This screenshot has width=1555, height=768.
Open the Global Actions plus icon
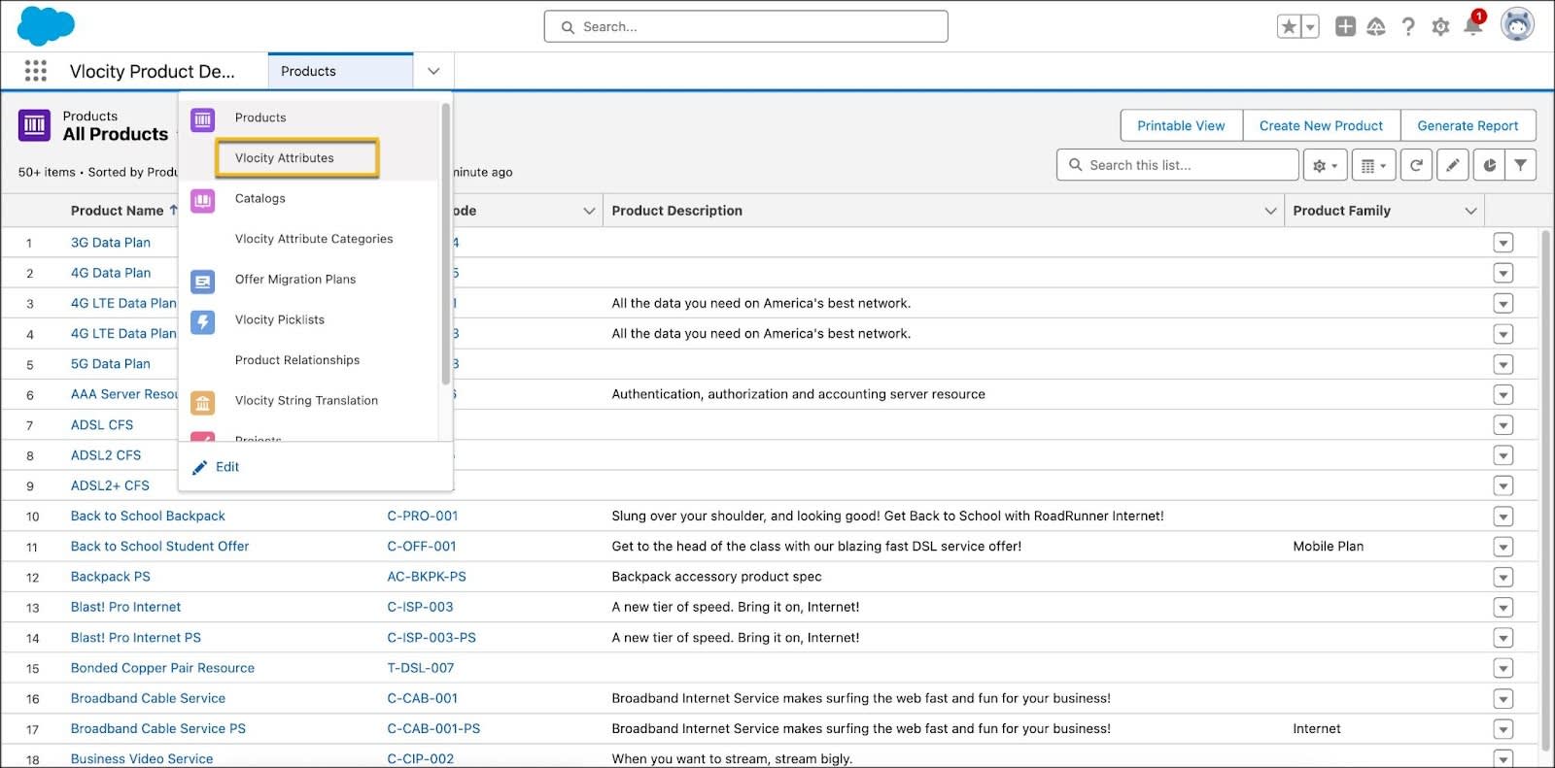[x=1345, y=27]
